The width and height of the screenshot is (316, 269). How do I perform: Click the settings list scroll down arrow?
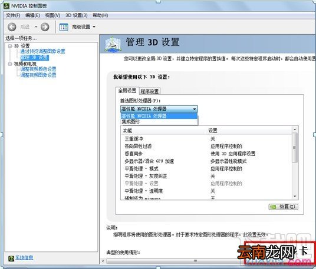pyautogui.click(x=295, y=197)
